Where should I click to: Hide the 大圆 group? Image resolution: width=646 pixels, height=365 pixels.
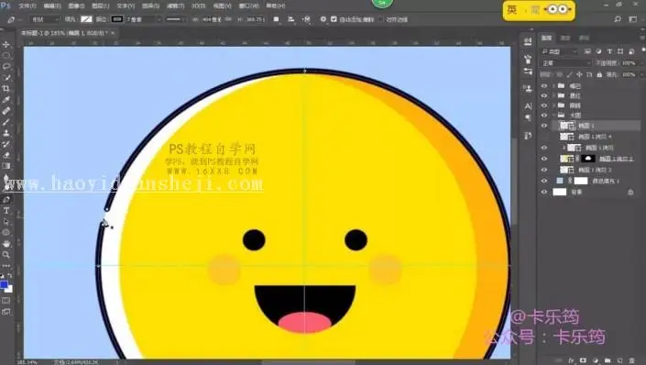(x=544, y=115)
